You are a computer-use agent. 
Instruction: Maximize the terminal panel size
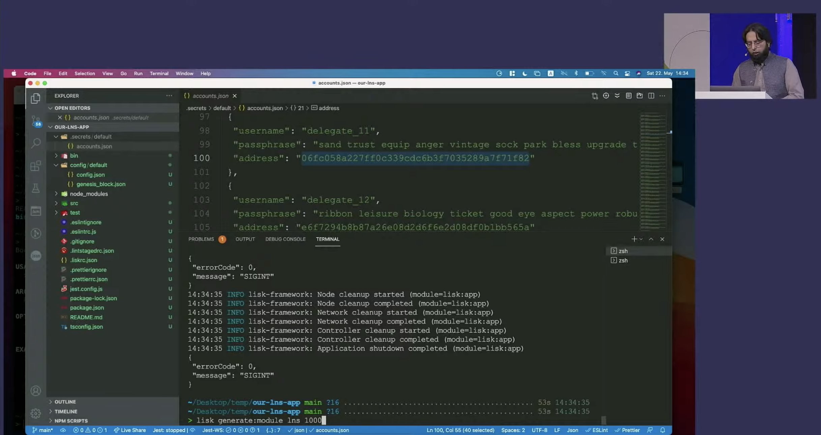pyautogui.click(x=651, y=239)
